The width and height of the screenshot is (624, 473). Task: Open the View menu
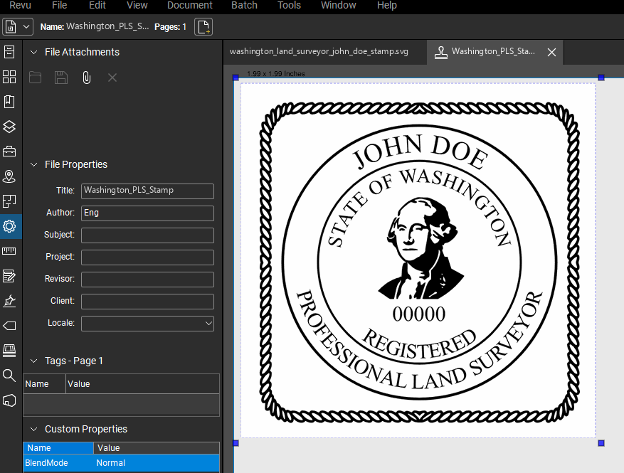[137, 5]
